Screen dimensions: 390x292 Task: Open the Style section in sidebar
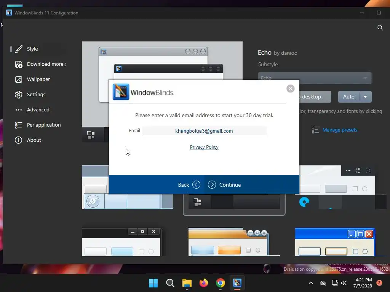pos(38,49)
